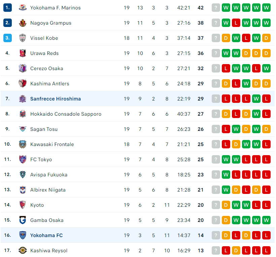Select the light blue position 3 badge
The height and width of the screenshot is (257, 276).
[x=7, y=38]
